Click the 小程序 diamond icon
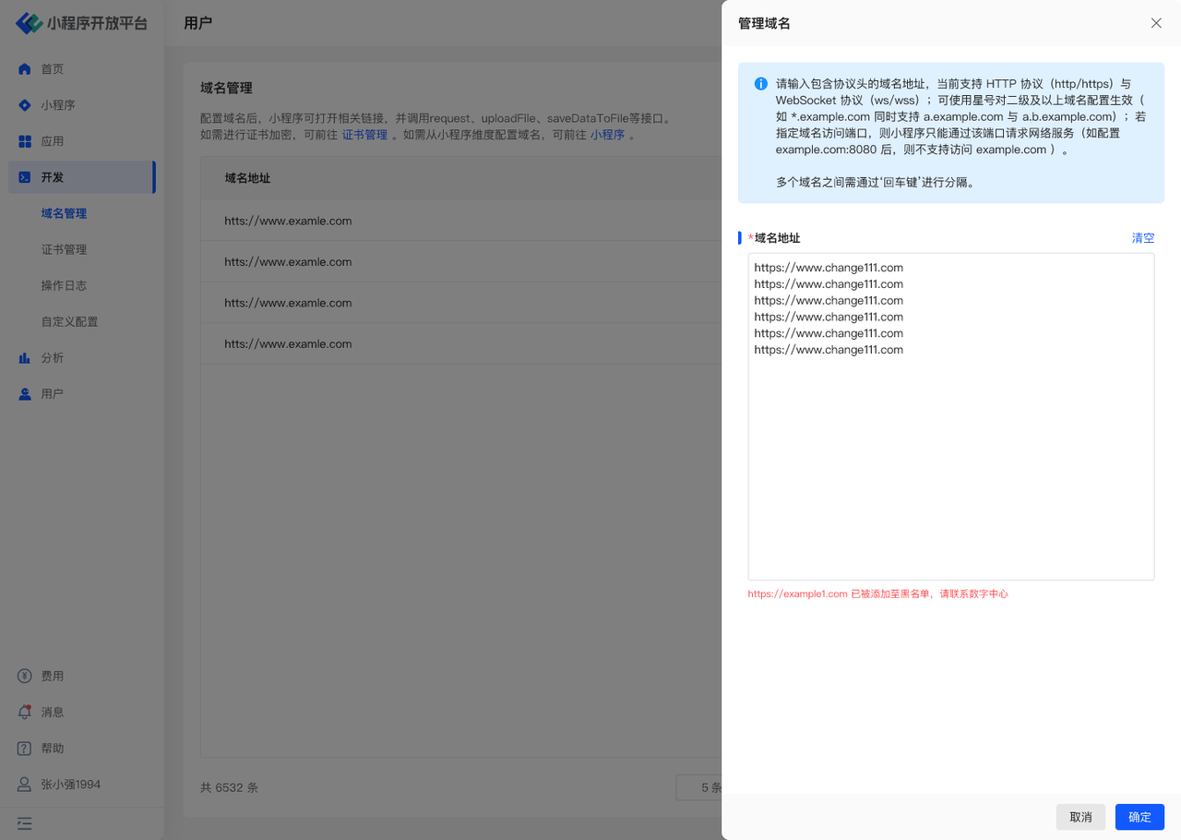This screenshot has width=1181, height=840. click(x=25, y=105)
